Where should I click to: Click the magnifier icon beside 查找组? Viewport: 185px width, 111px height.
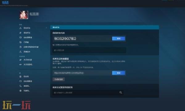coord(20,86)
